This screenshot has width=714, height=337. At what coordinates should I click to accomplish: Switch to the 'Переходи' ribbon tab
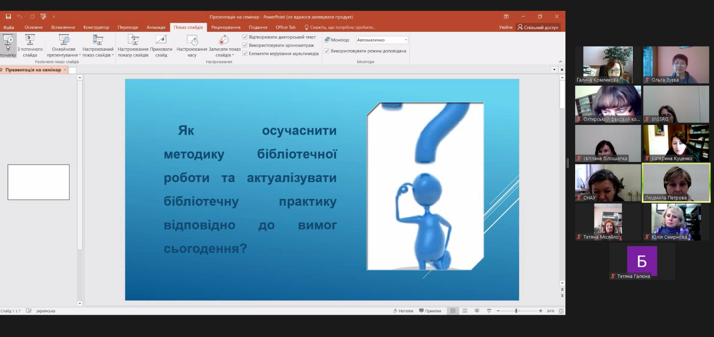[x=128, y=27]
